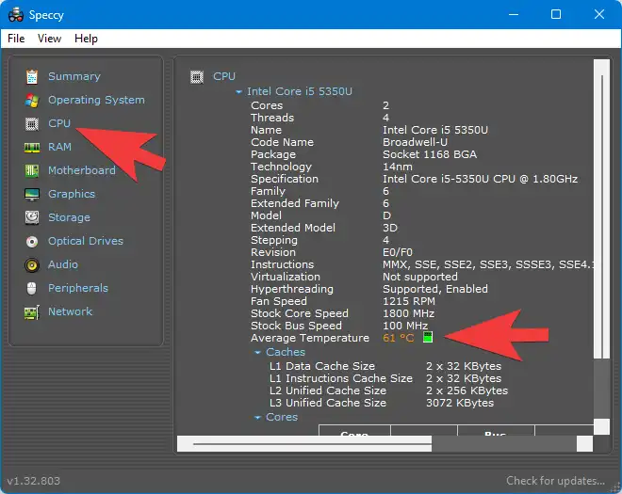Click the Summary clipboard icon
The width and height of the screenshot is (622, 494).
click(32, 76)
